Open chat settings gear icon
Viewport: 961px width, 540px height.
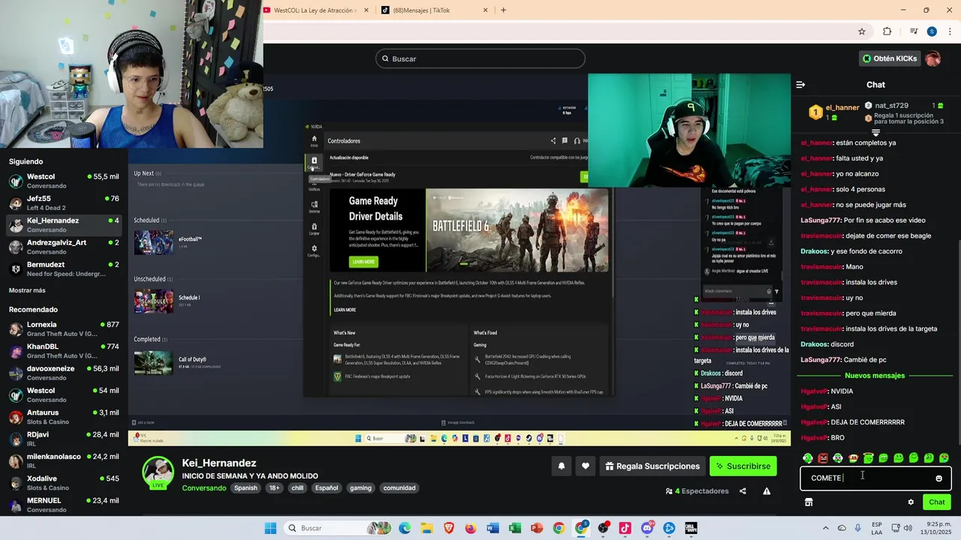[911, 502]
